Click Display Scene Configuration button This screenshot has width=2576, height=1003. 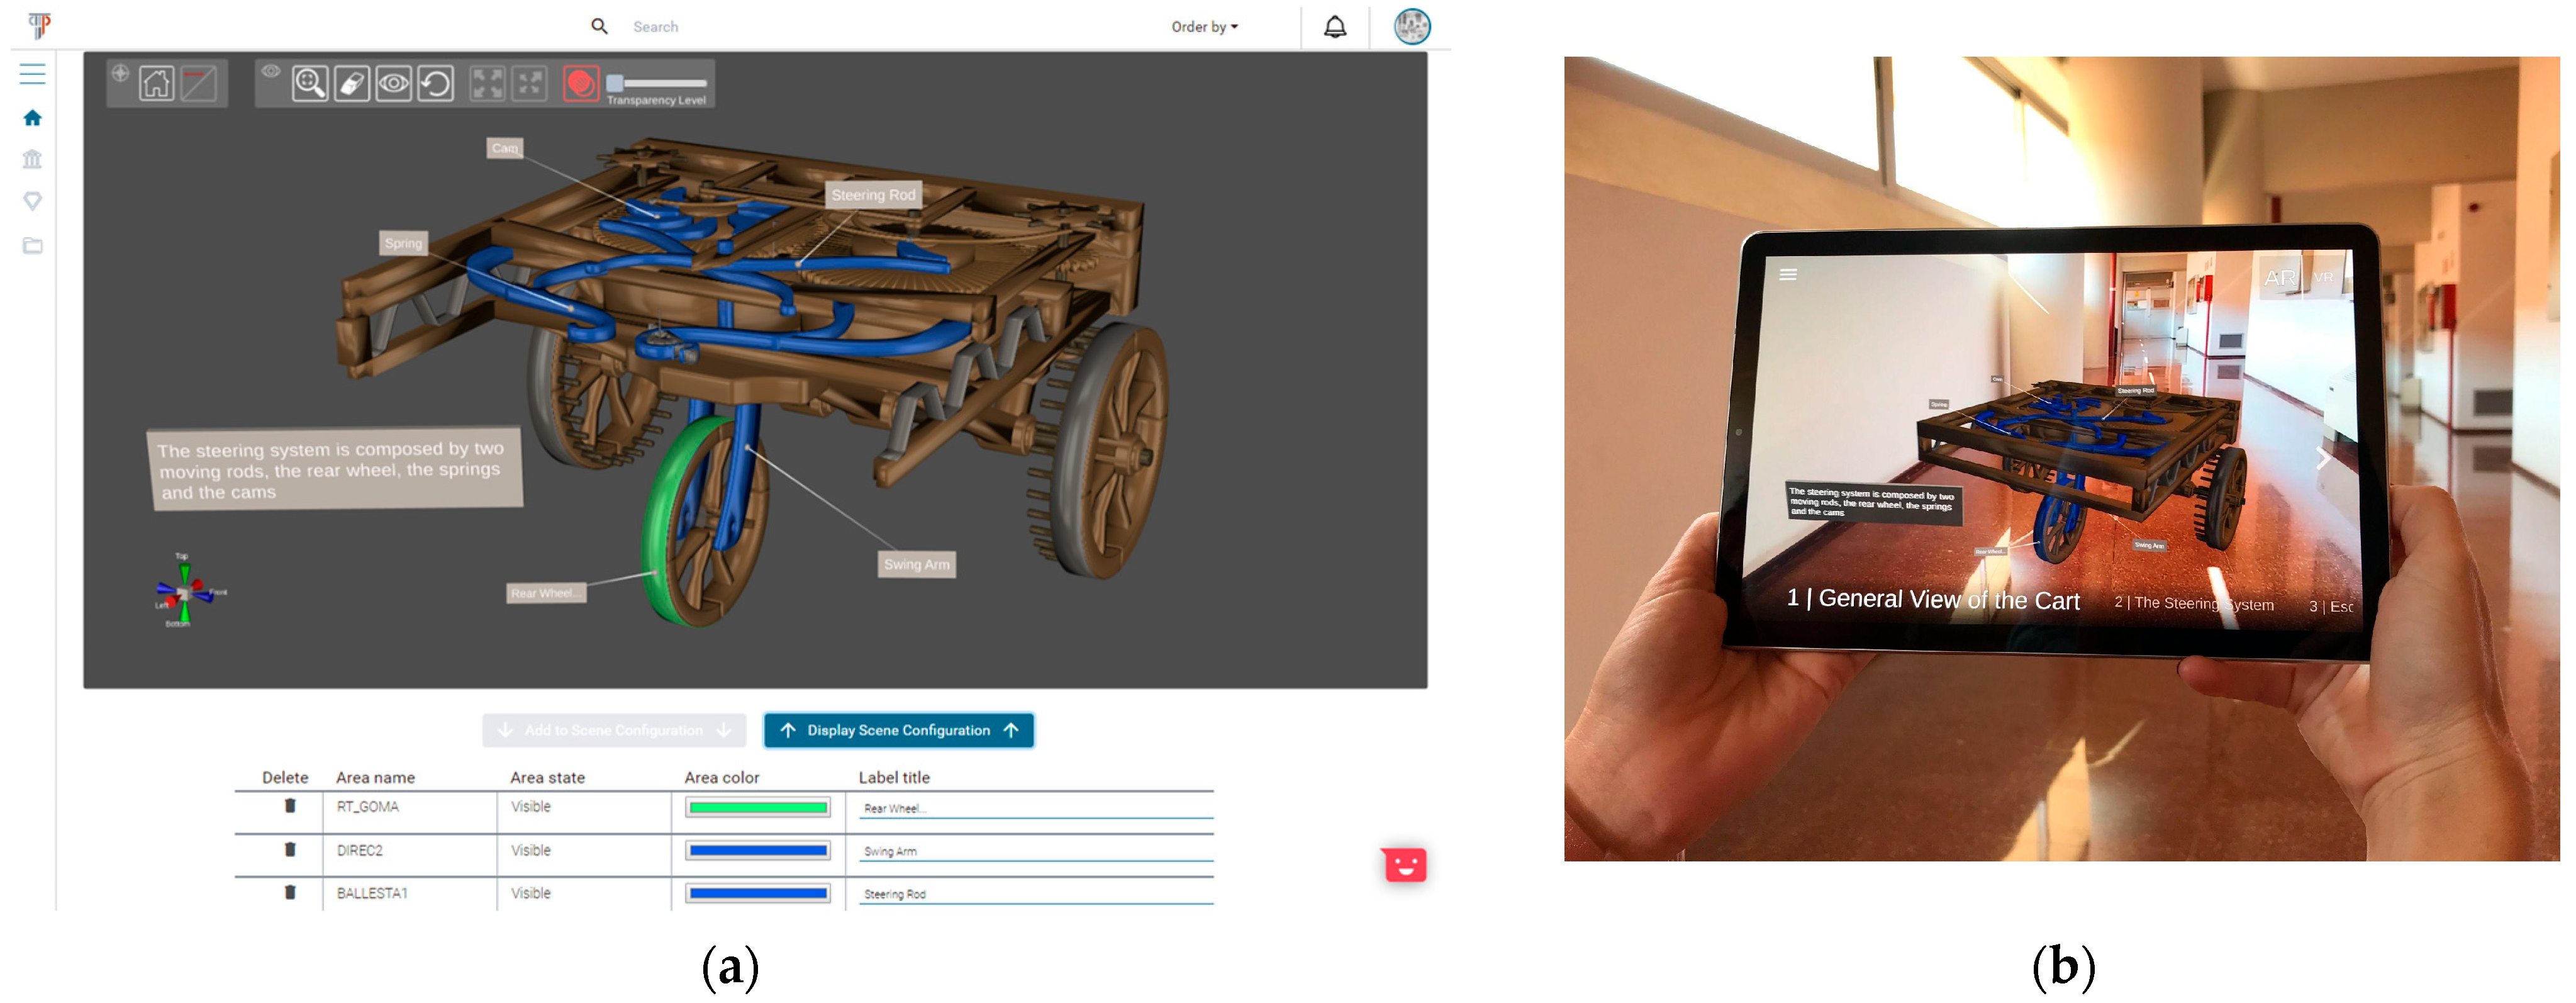pos(898,730)
